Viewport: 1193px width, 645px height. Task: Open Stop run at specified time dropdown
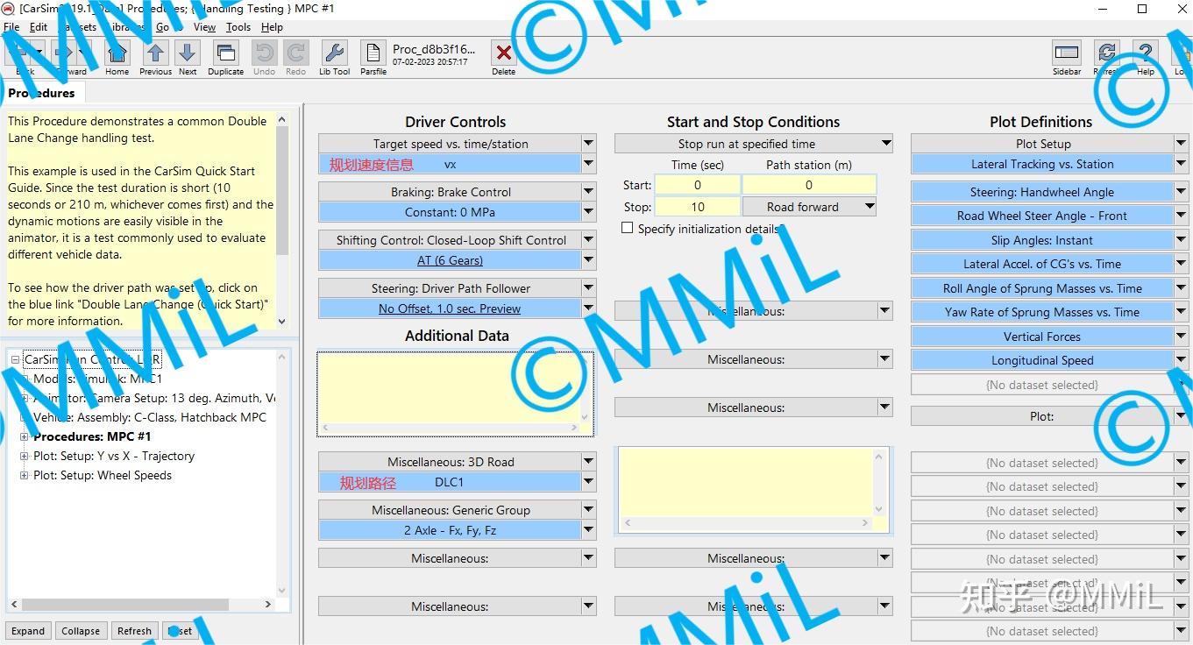[x=885, y=144]
